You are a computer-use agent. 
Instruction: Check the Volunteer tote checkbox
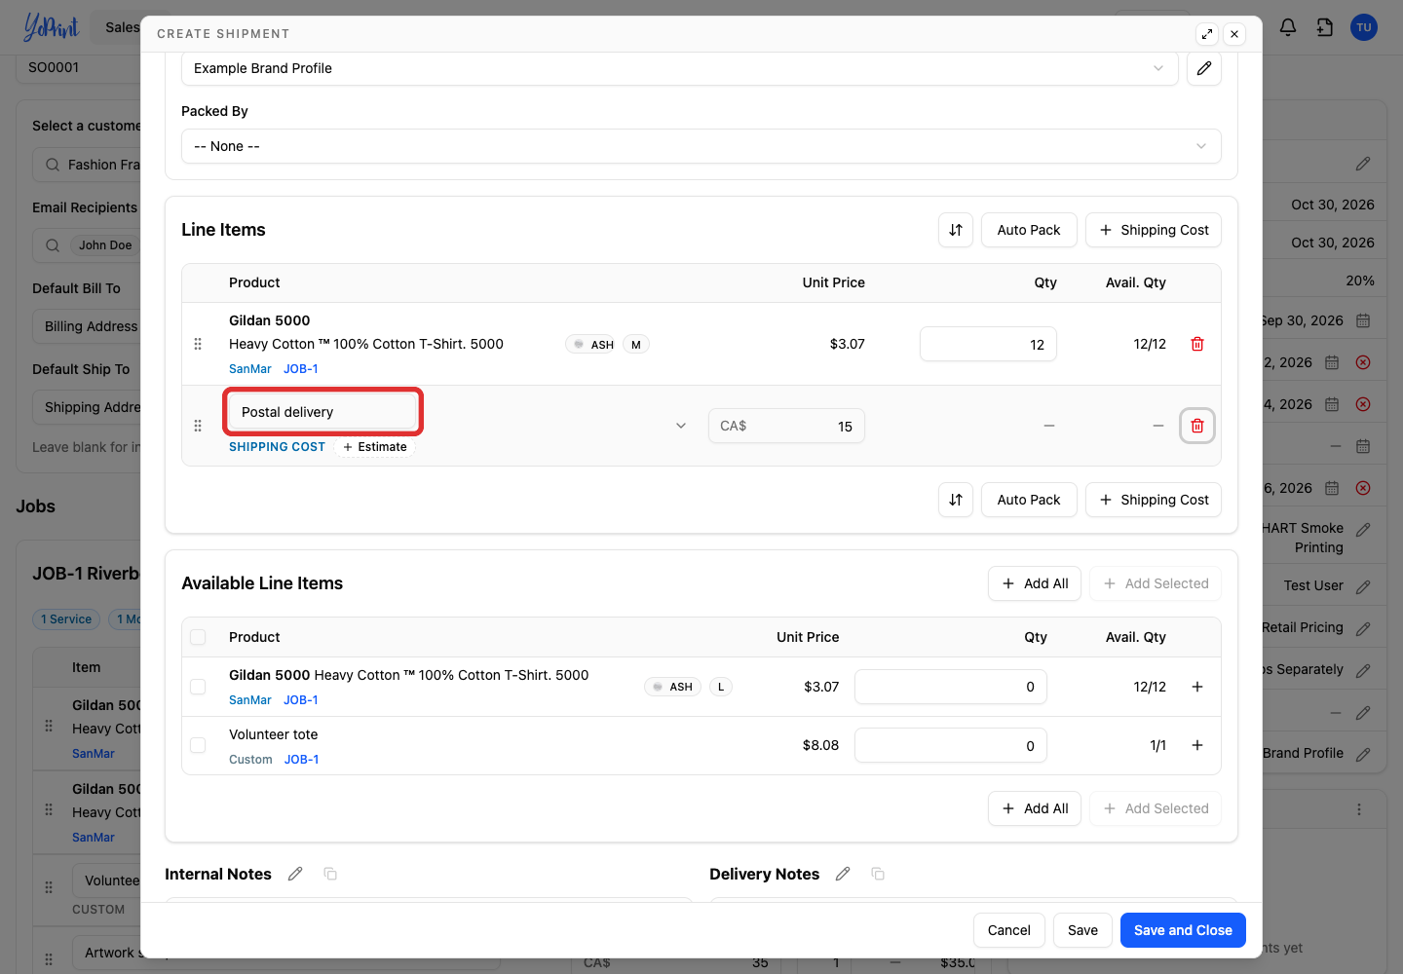(x=198, y=745)
